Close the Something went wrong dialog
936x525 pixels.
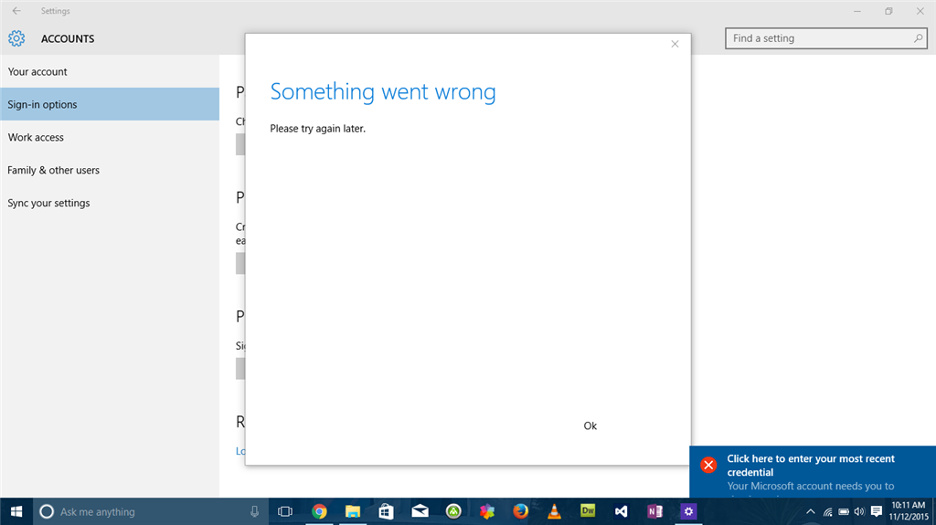[x=675, y=44]
